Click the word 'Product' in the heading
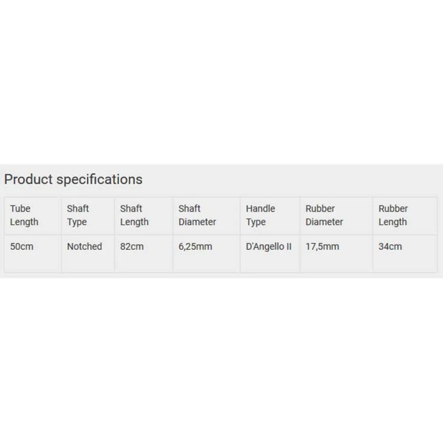 pos(28,179)
